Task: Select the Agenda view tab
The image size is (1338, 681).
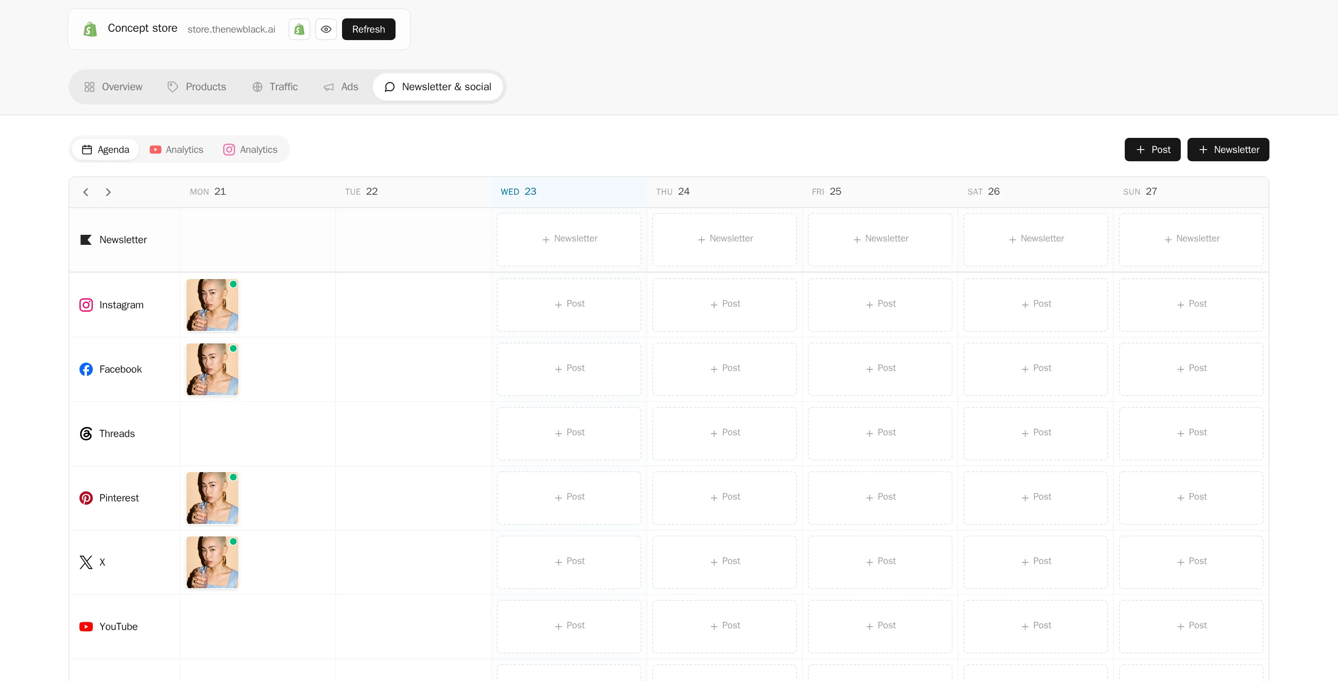Action: [105, 150]
